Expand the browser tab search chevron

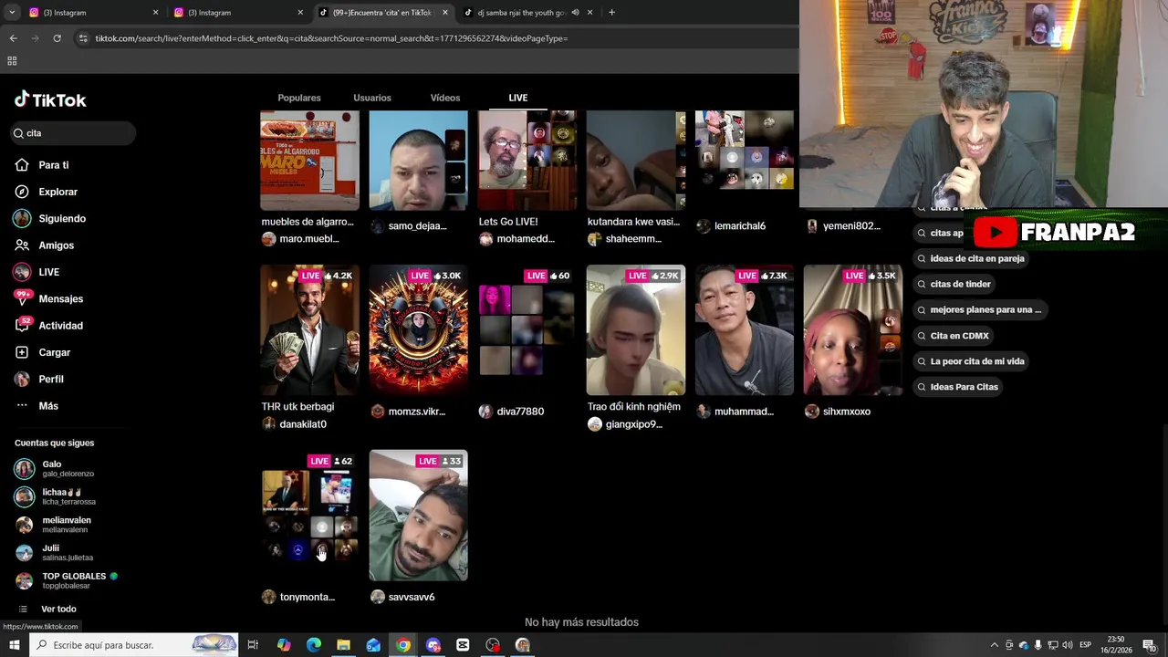(13, 13)
